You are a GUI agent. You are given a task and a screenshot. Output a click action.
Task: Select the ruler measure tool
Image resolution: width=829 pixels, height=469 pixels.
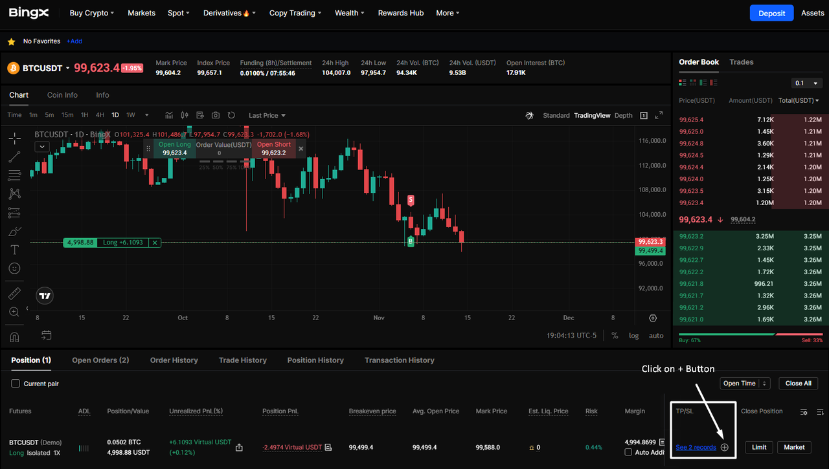click(x=14, y=294)
